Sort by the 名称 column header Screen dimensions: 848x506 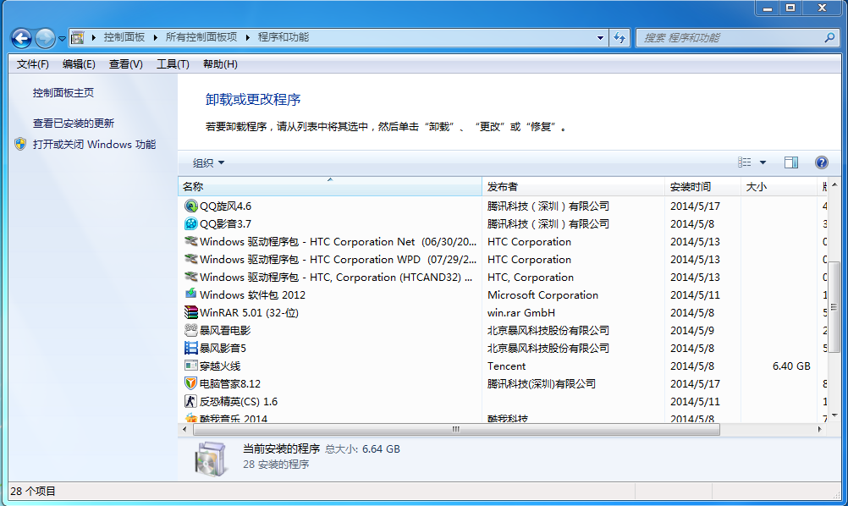pyautogui.click(x=330, y=186)
